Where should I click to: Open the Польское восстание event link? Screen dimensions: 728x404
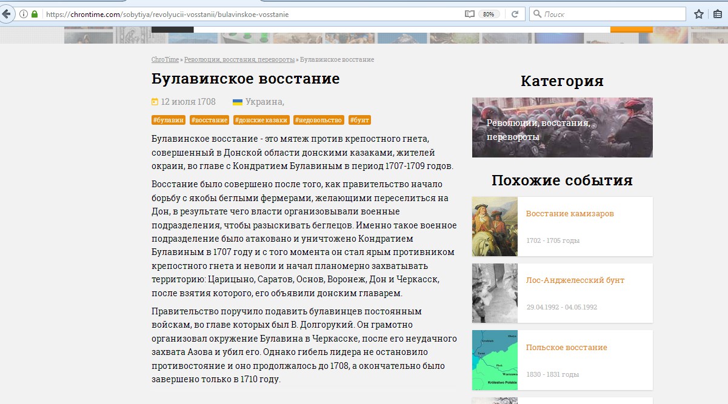pyautogui.click(x=567, y=347)
